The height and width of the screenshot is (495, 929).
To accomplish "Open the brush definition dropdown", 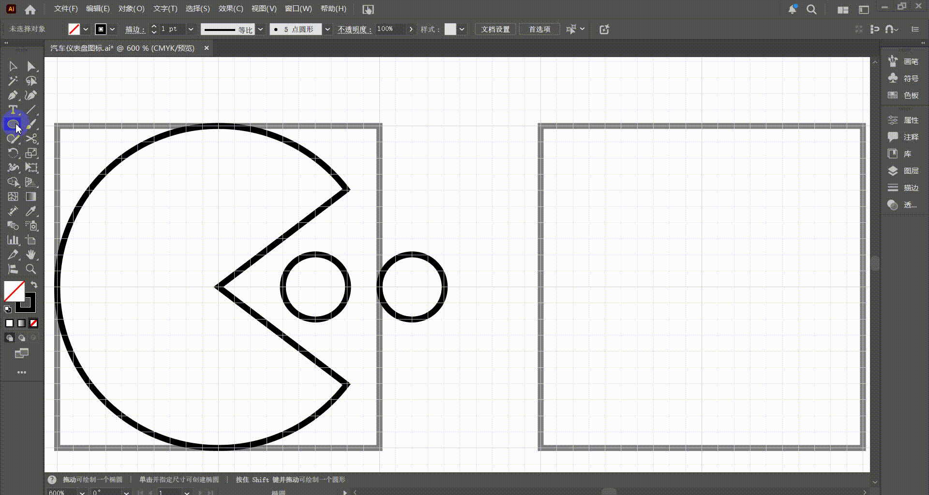I will (x=328, y=29).
